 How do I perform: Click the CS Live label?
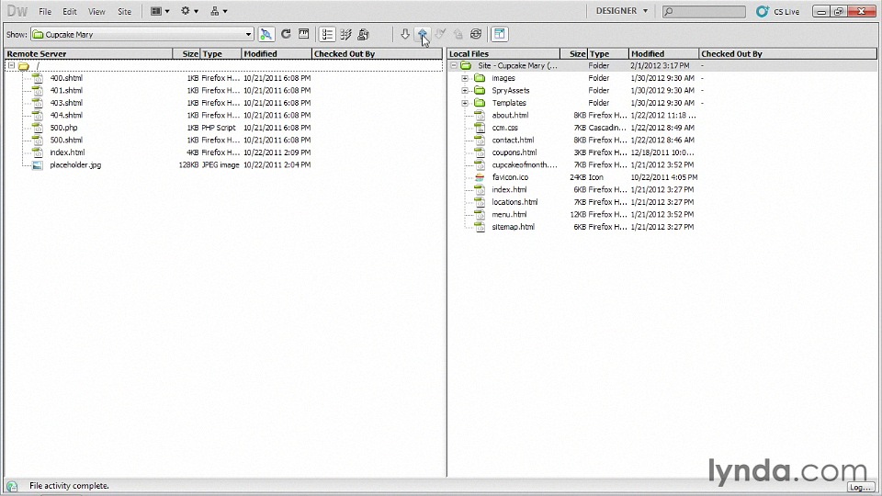coord(786,11)
